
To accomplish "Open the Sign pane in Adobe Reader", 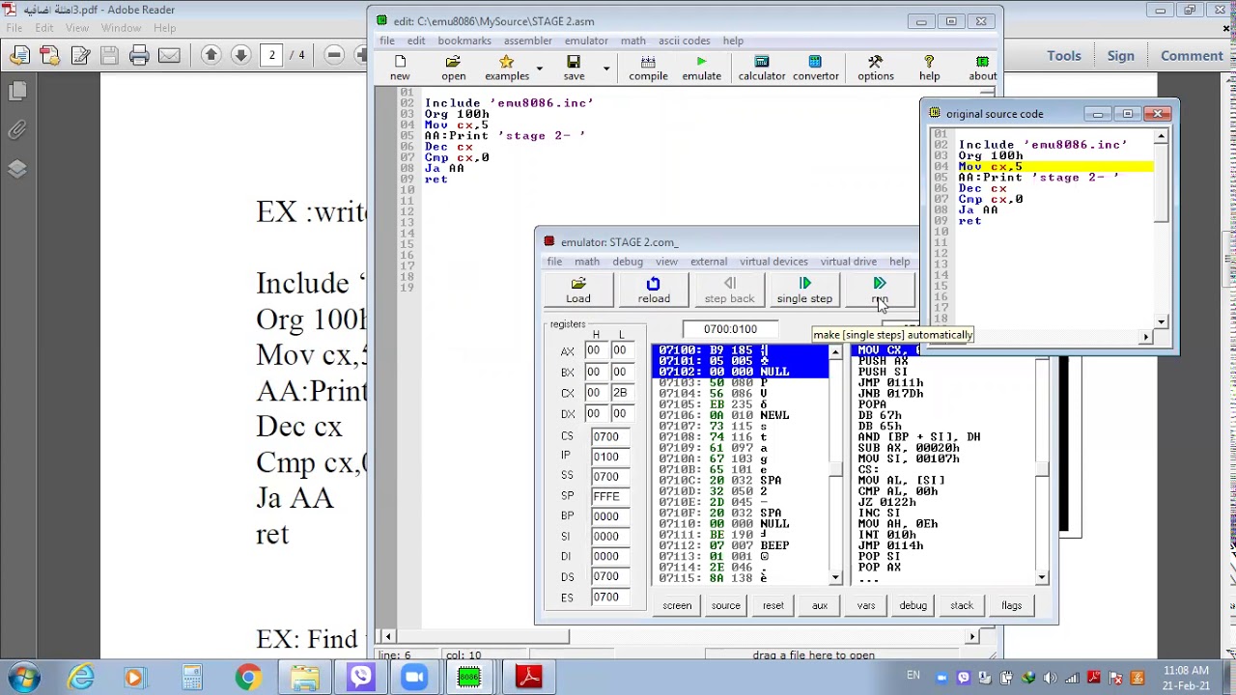I will tap(1121, 56).
